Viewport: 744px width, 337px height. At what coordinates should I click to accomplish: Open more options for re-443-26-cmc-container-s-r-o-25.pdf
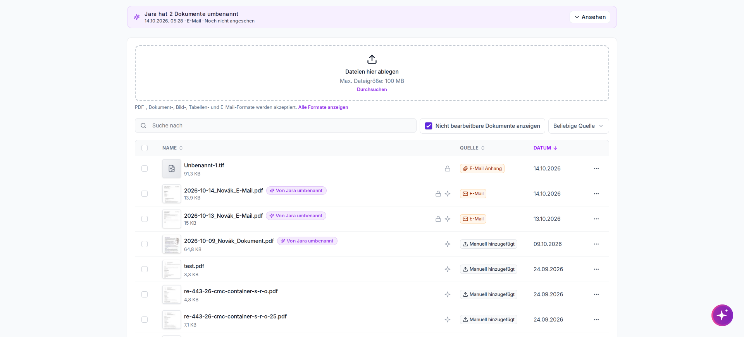[596, 320]
